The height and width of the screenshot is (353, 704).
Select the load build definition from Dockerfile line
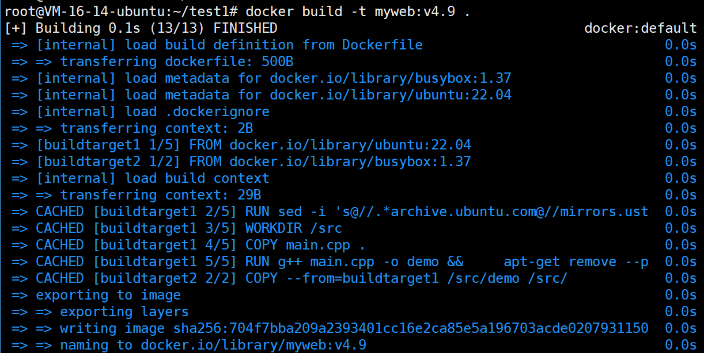217,45
